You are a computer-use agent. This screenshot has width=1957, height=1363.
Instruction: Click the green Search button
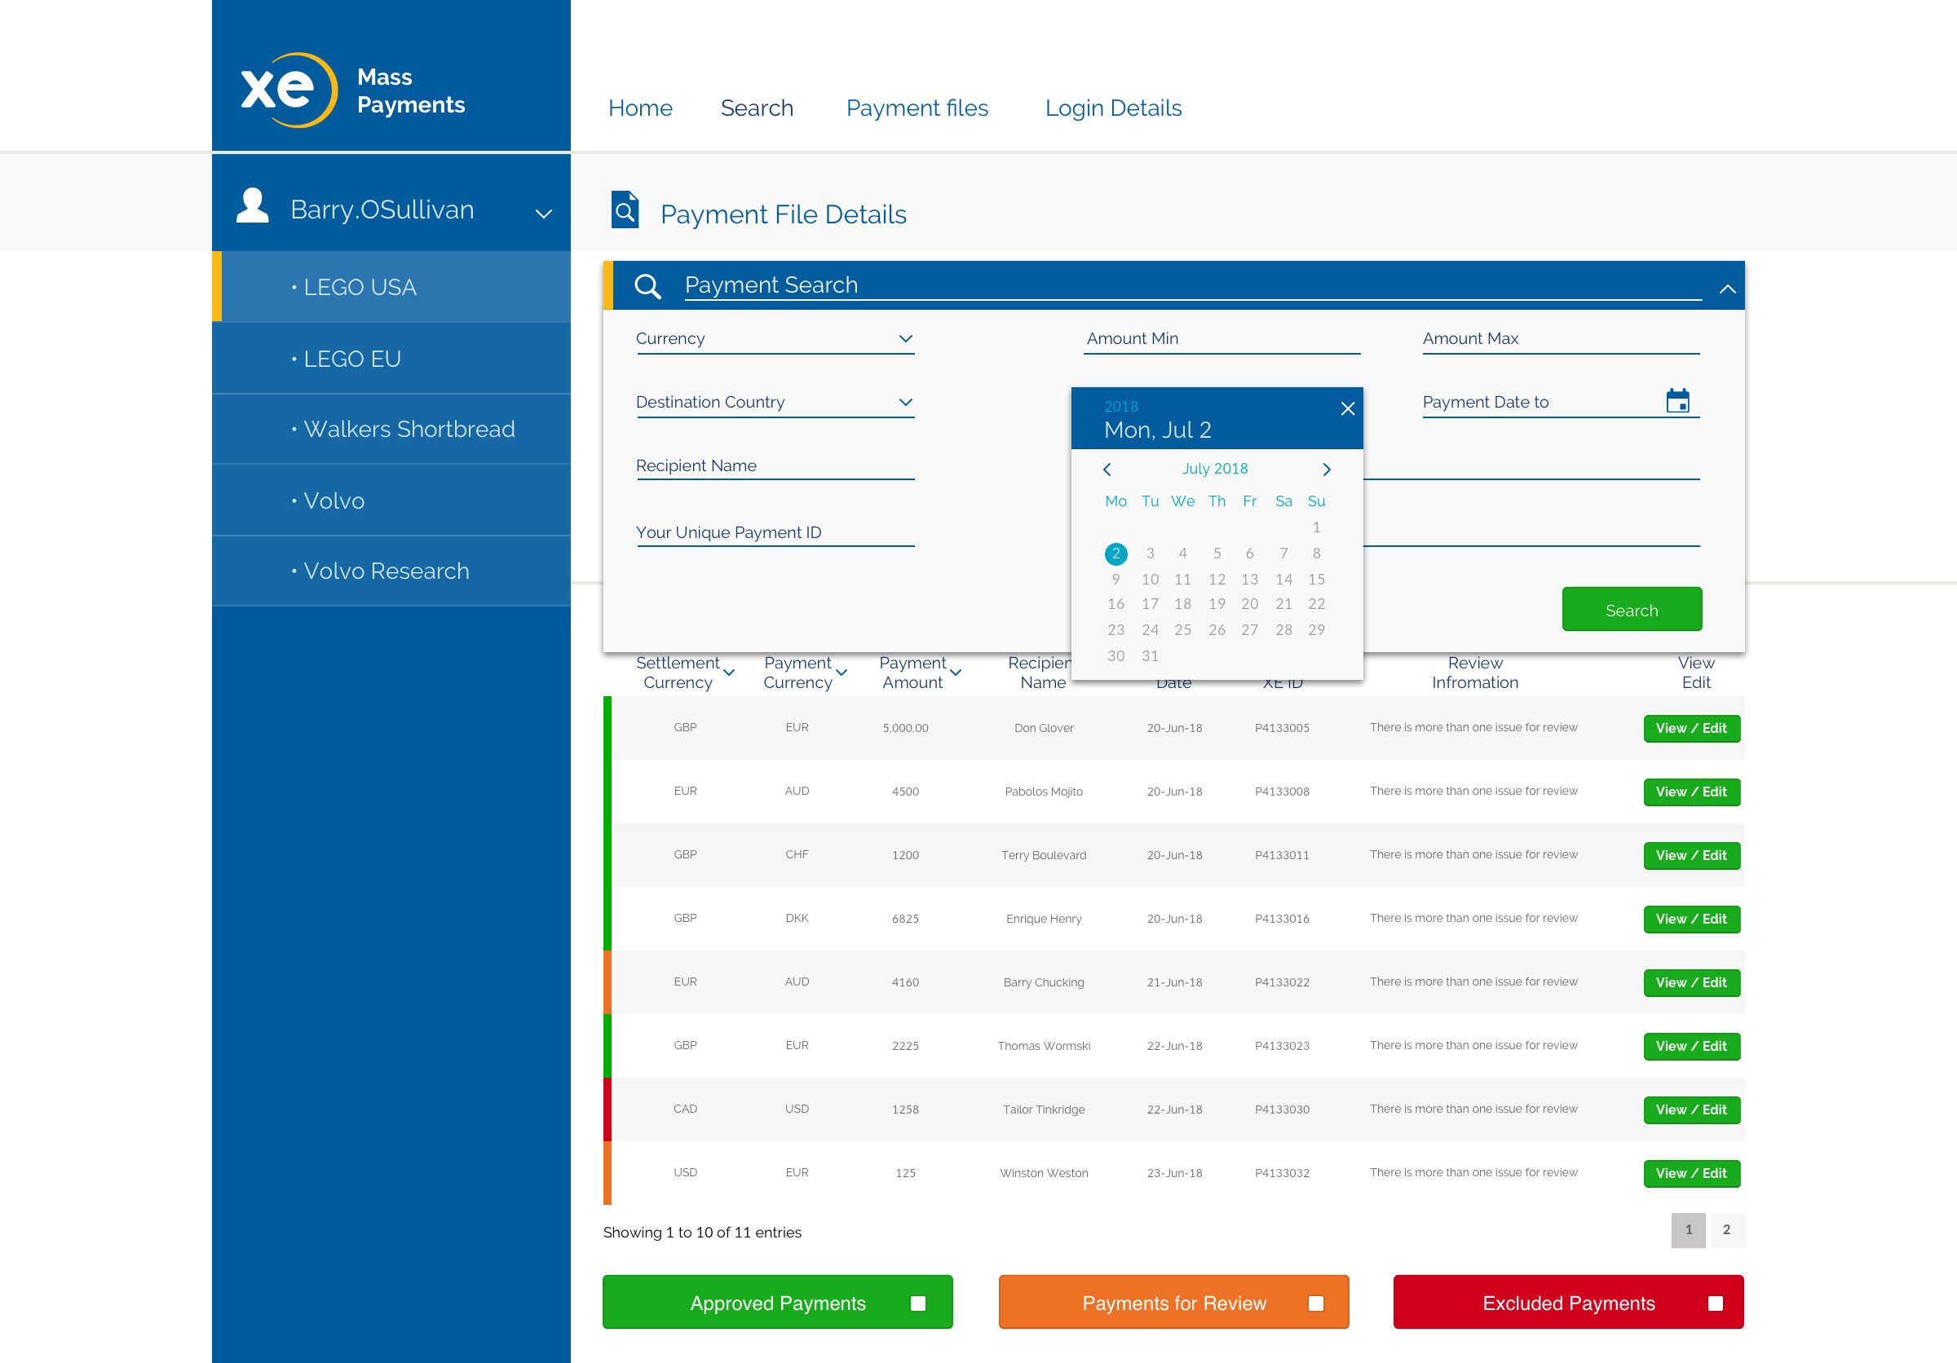(x=1632, y=610)
